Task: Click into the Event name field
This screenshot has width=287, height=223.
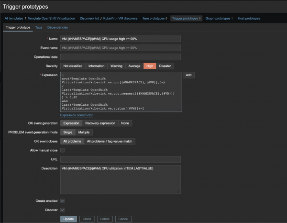Action: 121,48
